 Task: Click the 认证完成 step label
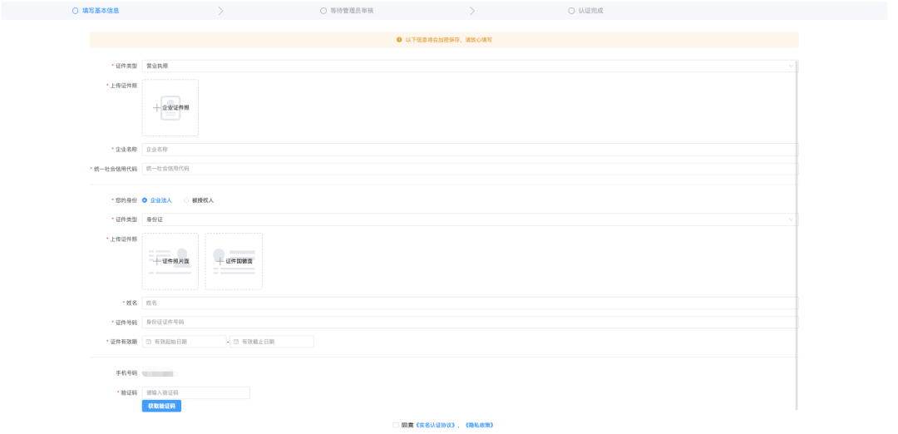(x=590, y=10)
